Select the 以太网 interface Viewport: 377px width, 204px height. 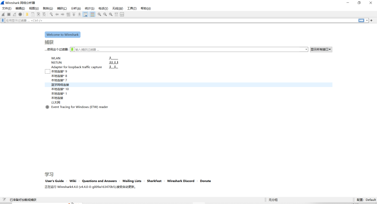[56, 102]
